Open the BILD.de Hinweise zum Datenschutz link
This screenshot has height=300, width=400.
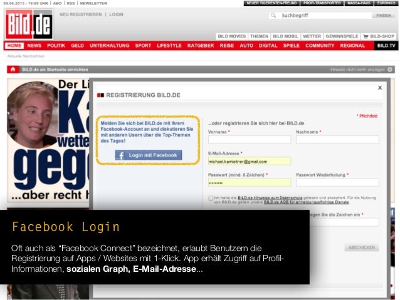pos(270,198)
